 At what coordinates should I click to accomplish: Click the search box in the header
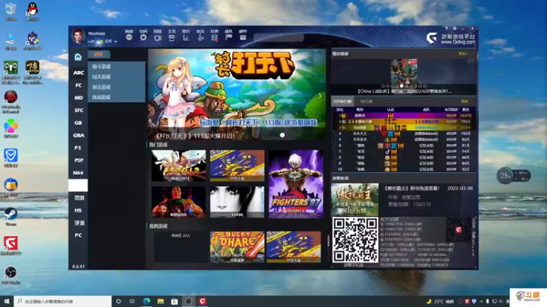coord(278,38)
